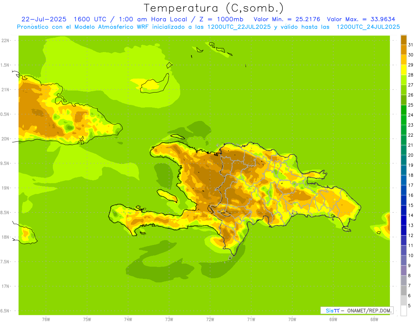Click the '22N' latitude axis label
Image resolution: width=420 pixels, height=324 pixels.
(x=5, y=41)
